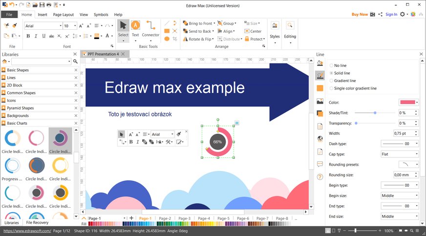Viewport: 426px width, 236px height.
Task: Open the Cap type dropdown
Action: coord(400,154)
